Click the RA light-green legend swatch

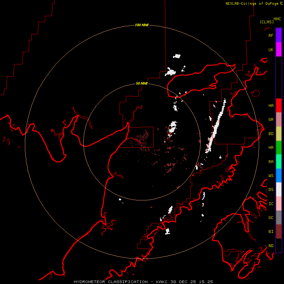[279, 162]
